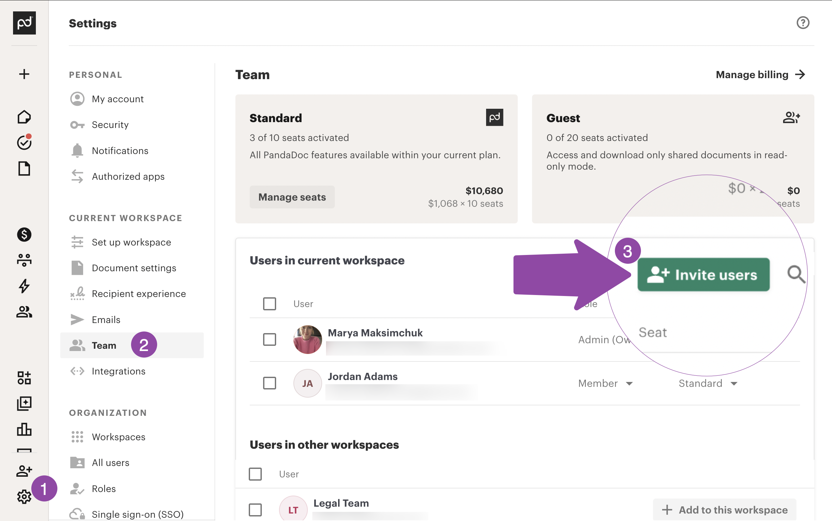
Task: Check the box for Marya Maksimchuk
Action: pyautogui.click(x=269, y=339)
